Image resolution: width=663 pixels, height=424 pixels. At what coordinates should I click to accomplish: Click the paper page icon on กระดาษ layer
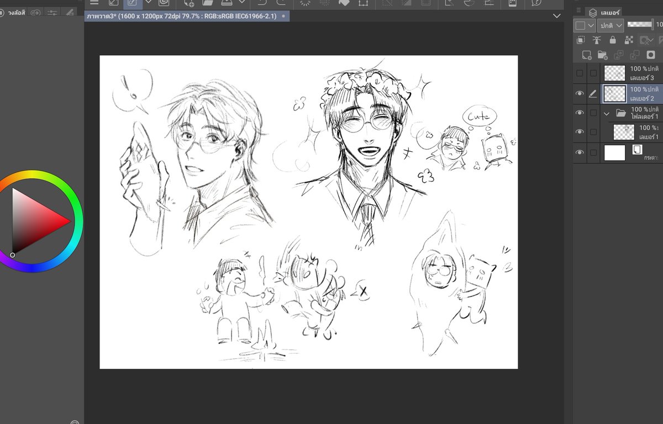(637, 150)
